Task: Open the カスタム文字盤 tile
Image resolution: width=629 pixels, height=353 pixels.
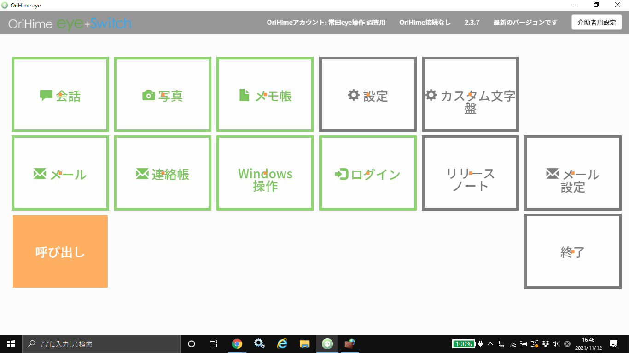Action: click(x=470, y=95)
